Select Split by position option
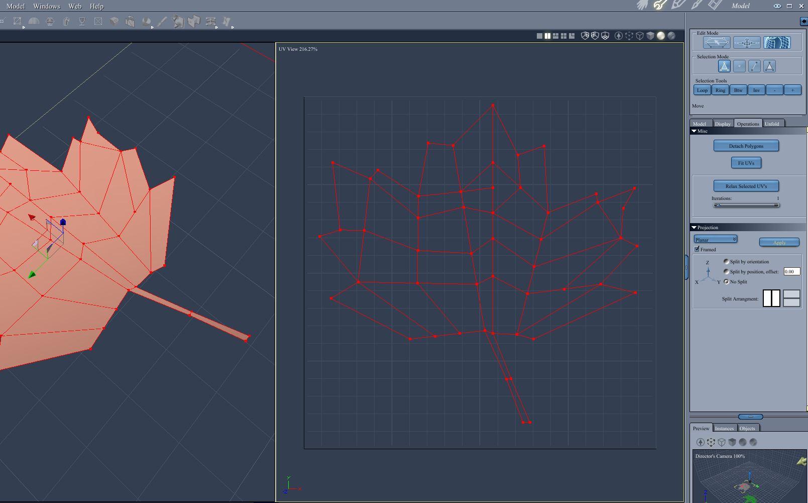 (726, 271)
